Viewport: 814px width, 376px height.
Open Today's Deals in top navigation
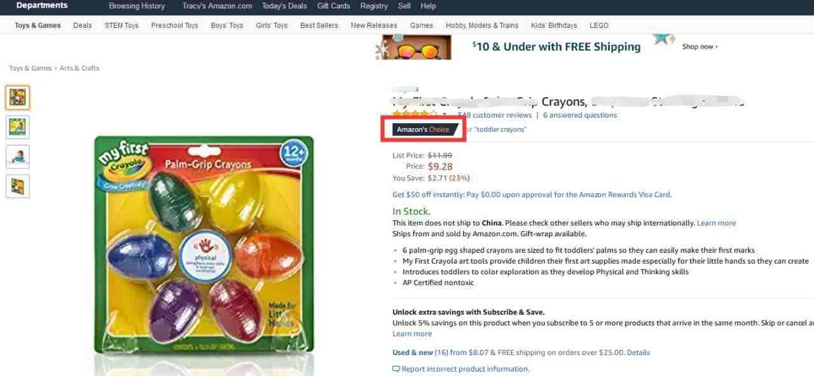click(x=284, y=6)
